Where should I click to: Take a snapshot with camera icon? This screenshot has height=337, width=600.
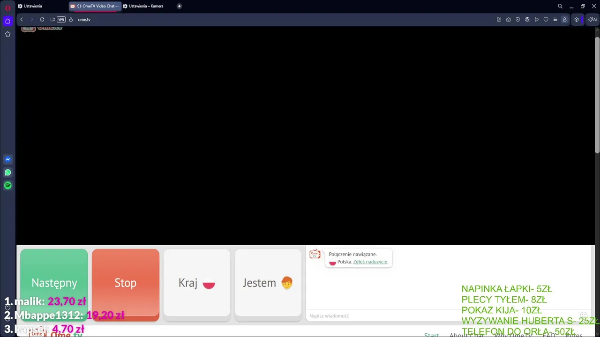[508, 20]
